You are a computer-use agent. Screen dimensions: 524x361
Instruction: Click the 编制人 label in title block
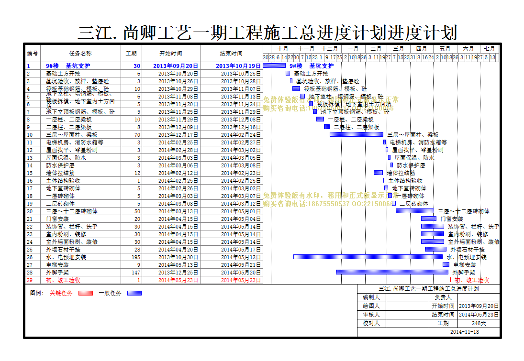tap(371, 297)
